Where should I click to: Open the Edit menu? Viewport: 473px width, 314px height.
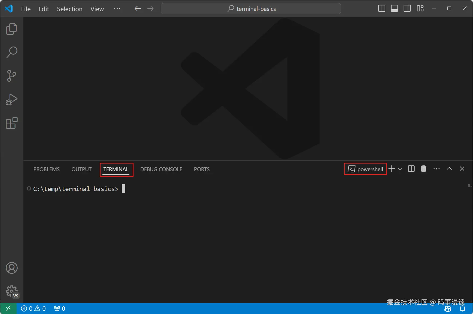point(44,9)
